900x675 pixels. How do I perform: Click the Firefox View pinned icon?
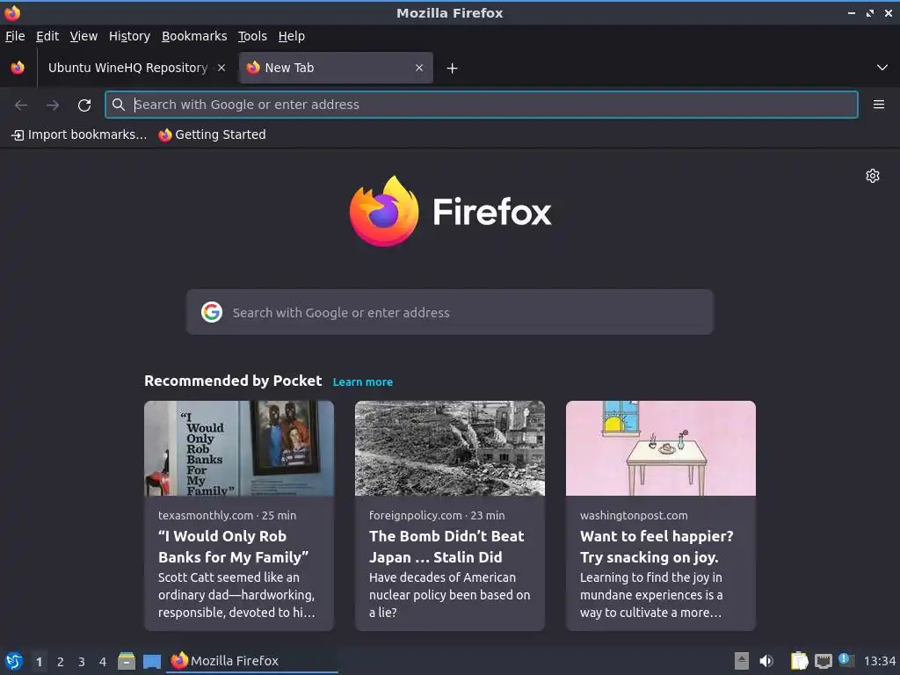(18, 68)
